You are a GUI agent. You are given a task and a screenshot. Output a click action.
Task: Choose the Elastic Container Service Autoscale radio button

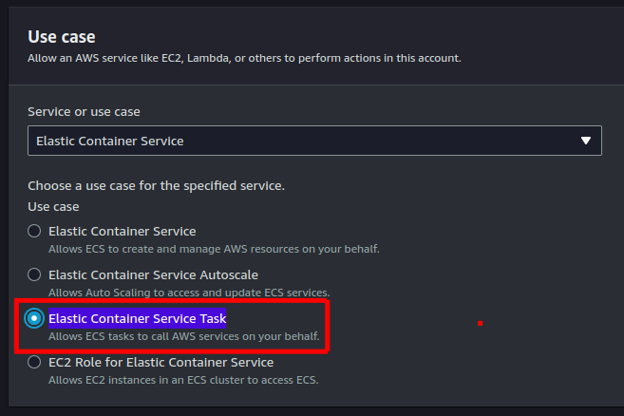(x=34, y=274)
